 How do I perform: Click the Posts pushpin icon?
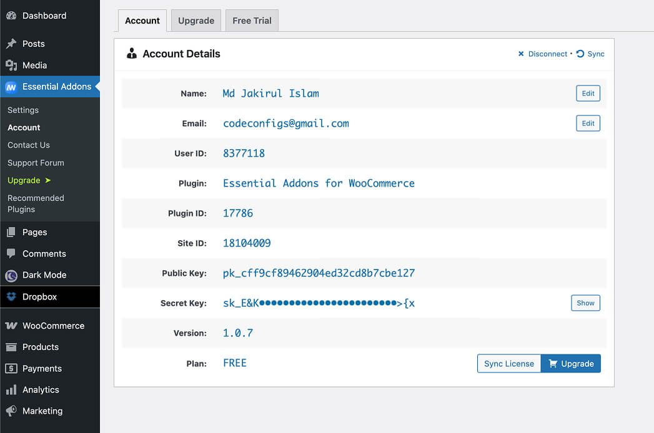11,43
